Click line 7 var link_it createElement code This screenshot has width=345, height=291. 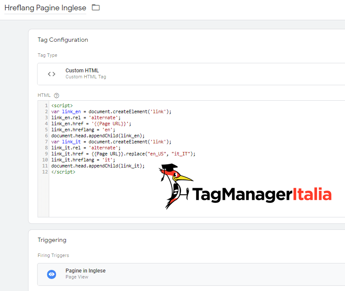click(x=111, y=142)
